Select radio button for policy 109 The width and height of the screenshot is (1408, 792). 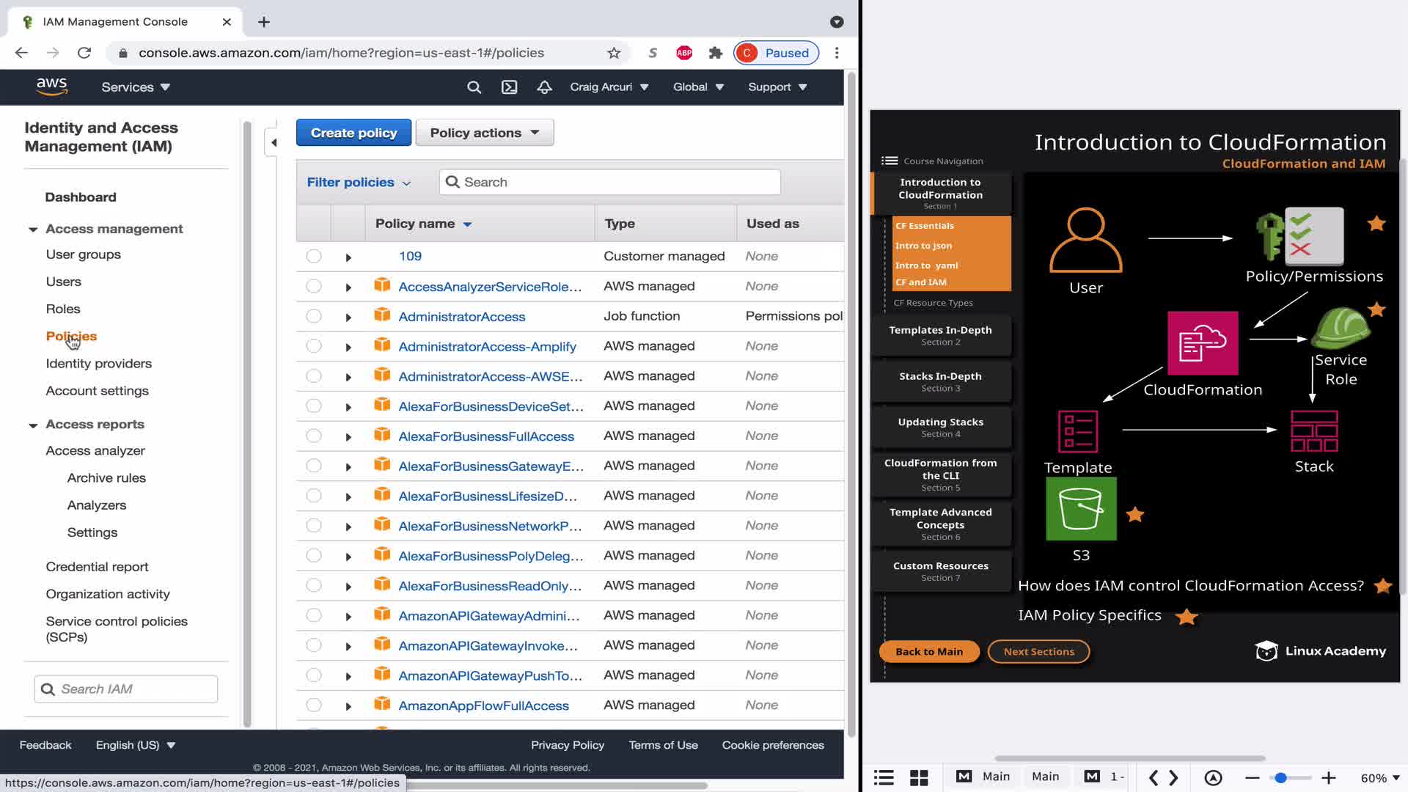pos(314,256)
